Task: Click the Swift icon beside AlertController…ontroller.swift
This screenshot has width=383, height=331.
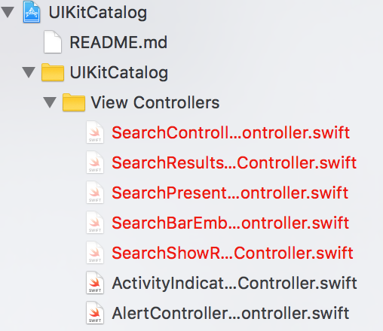Action: tap(95, 313)
